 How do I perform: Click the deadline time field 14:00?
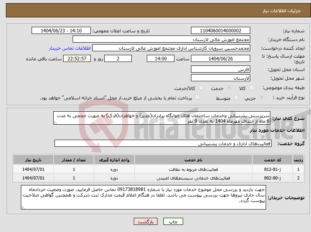pos(161,58)
